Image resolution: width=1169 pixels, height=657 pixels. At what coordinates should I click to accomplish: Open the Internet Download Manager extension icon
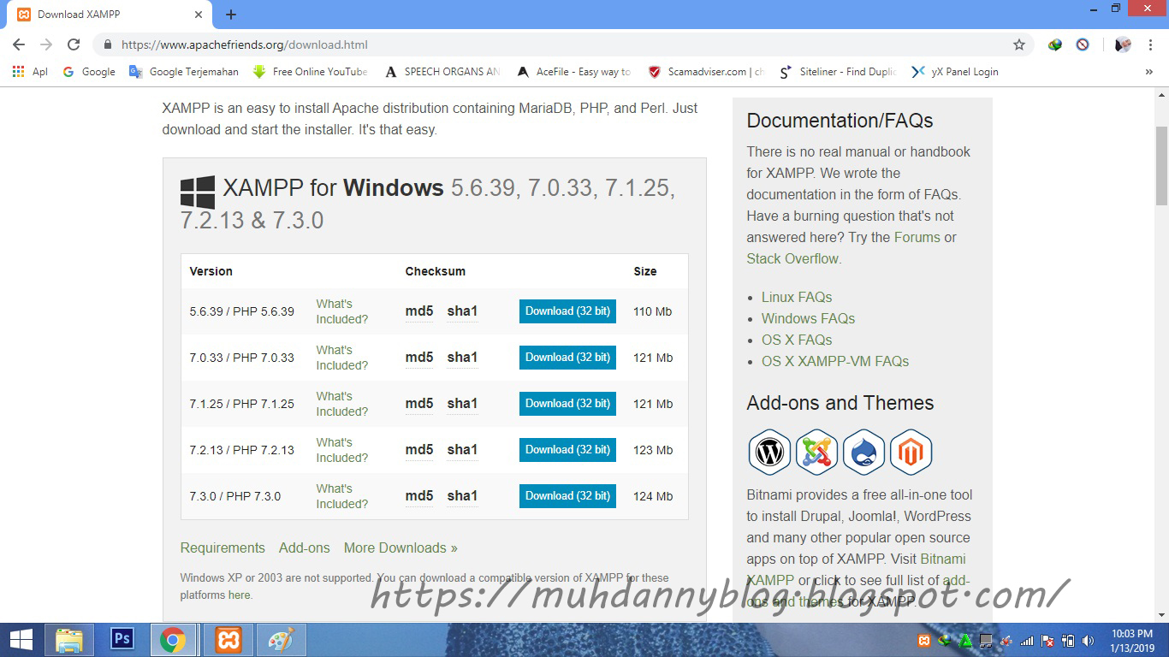(1054, 44)
